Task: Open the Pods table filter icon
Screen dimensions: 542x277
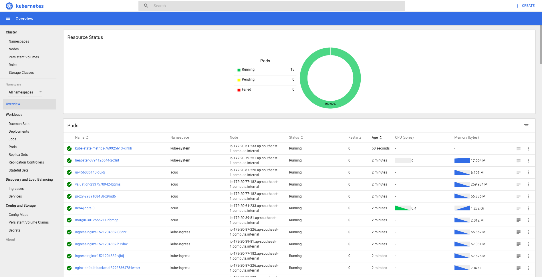Action: pos(526,126)
